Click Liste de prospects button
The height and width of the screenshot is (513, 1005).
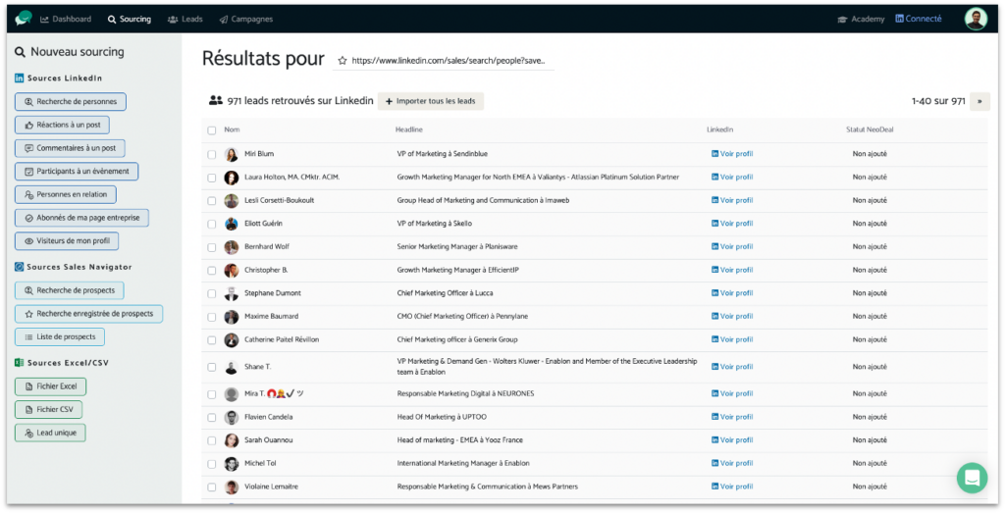pyautogui.click(x=60, y=336)
